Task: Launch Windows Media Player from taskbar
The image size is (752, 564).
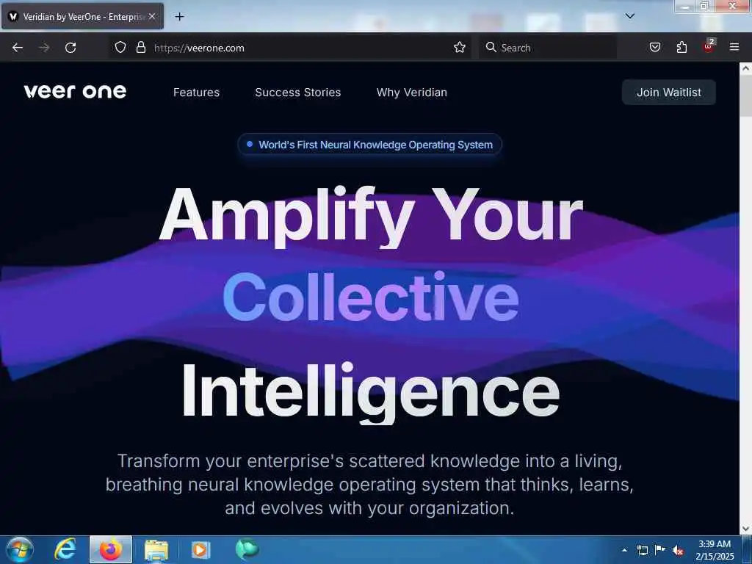Action: 200,550
